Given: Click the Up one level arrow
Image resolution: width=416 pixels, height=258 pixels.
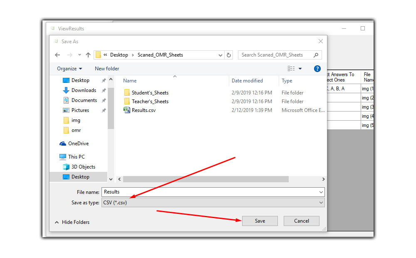Looking at the screenshot, I should coord(88,55).
